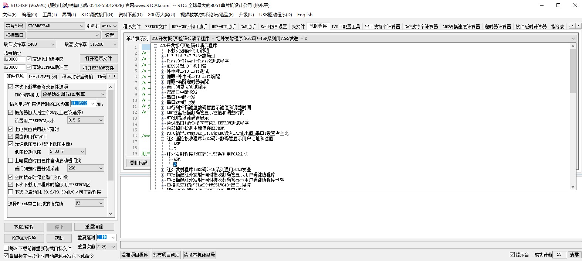The height and width of the screenshot is (261, 582).
Task: Switch to 定时器计算器 tab
Action: pyautogui.click(x=498, y=27)
